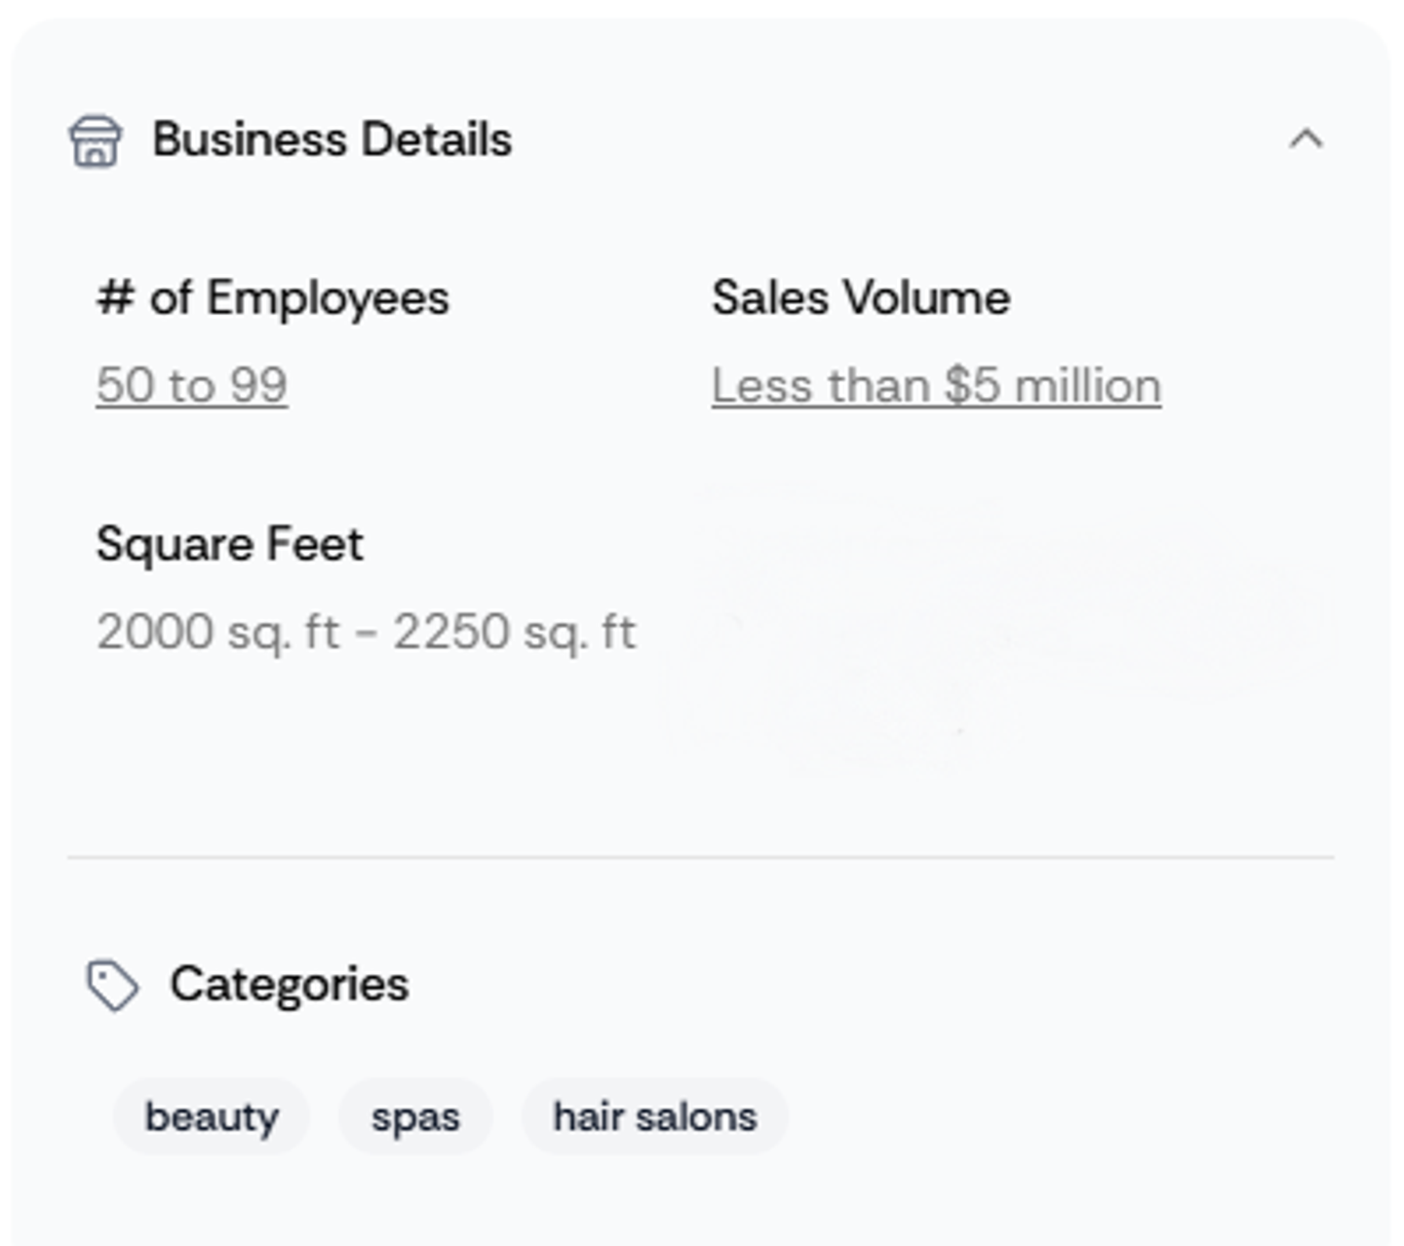The width and height of the screenshot is (1404, 1246).
Task: Click the Square Feet label
Action: [x=230, y=545]
